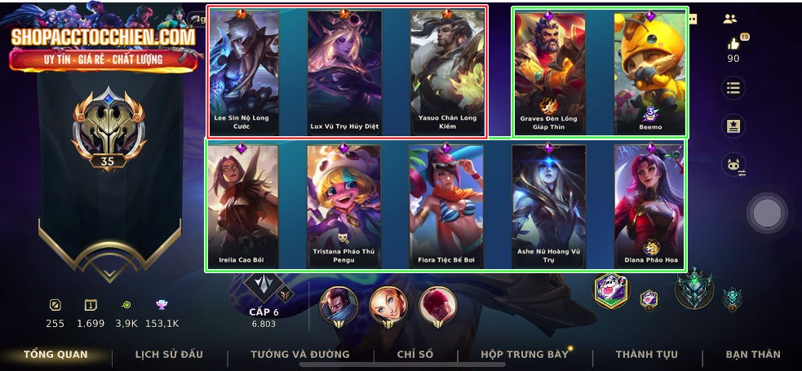Select the blonde Lux round champion portrait

tap(388, 307)
